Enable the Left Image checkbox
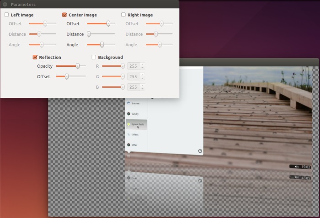Image resolution: width=320 pixels, height=218 pixels. click(6, 15)
